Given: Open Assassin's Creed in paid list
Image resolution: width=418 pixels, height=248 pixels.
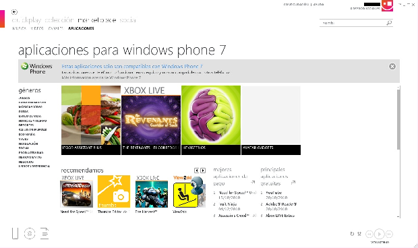Looking at the screenshot, I should coord(237,216).
